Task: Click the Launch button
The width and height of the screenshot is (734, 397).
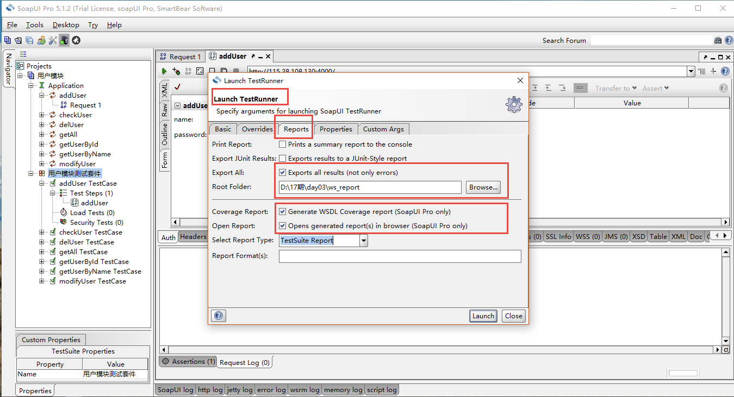Action: (483, 316)
